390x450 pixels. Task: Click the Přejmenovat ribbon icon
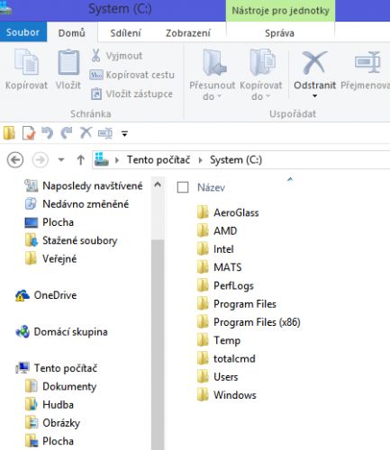pyautogui.click(x=368, y=62)
